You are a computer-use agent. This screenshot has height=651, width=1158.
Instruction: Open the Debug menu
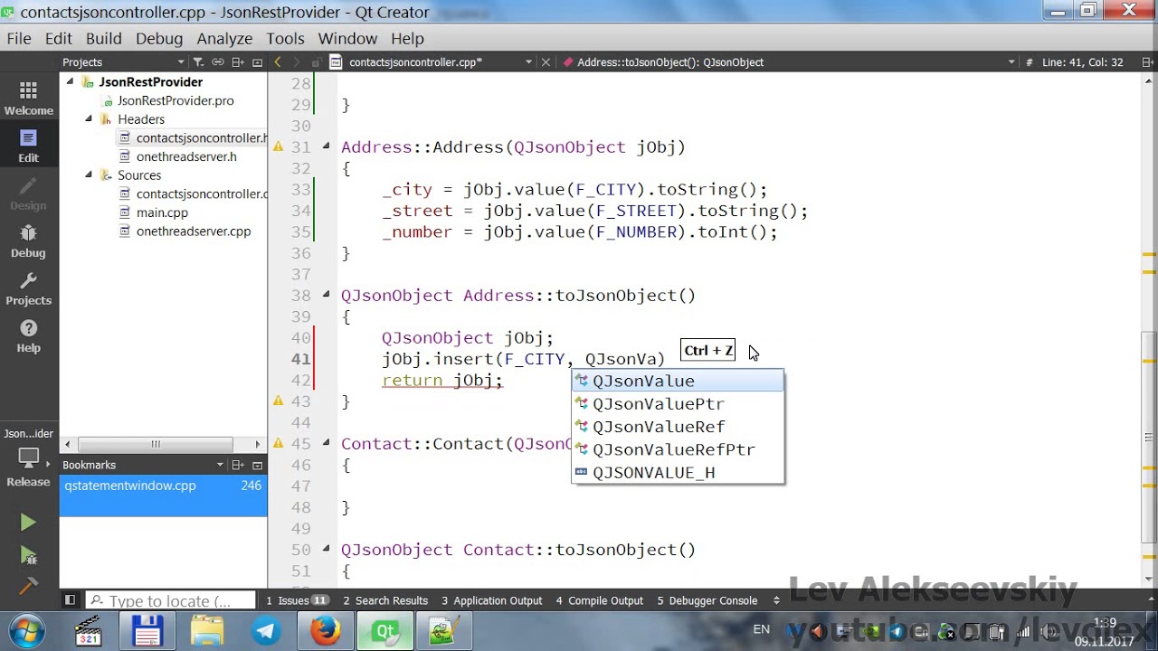pyautogui.click(x=159, y=39)
